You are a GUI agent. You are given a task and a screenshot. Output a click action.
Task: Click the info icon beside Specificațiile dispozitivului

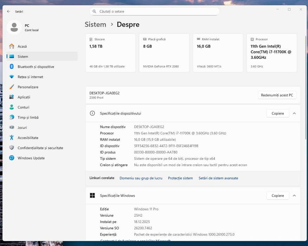92,113
